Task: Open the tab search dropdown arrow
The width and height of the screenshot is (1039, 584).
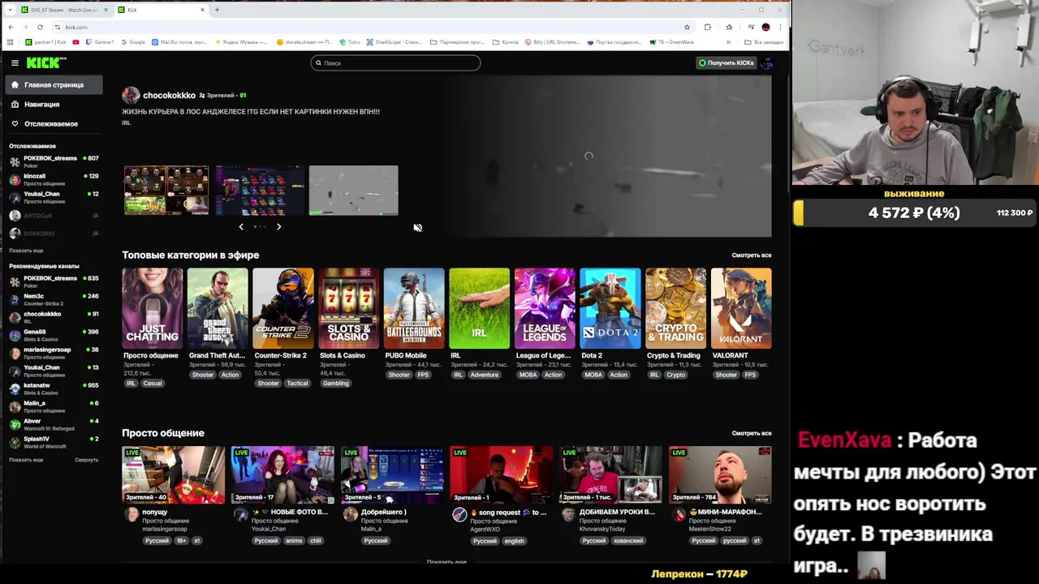Action: coord(11,10)
